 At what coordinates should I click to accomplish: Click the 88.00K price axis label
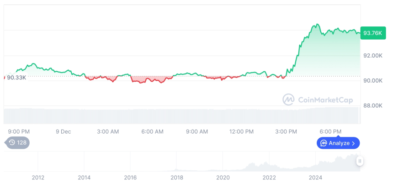coord(372,105)
